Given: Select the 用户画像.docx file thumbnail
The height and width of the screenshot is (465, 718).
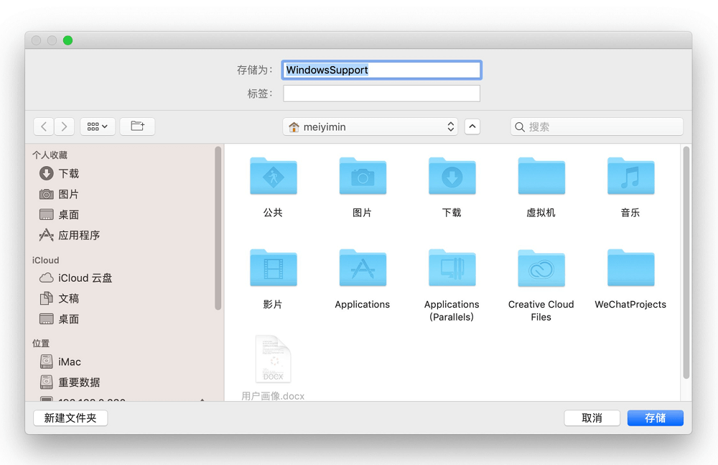Looking at the screenshot, I should coord(273,359).
